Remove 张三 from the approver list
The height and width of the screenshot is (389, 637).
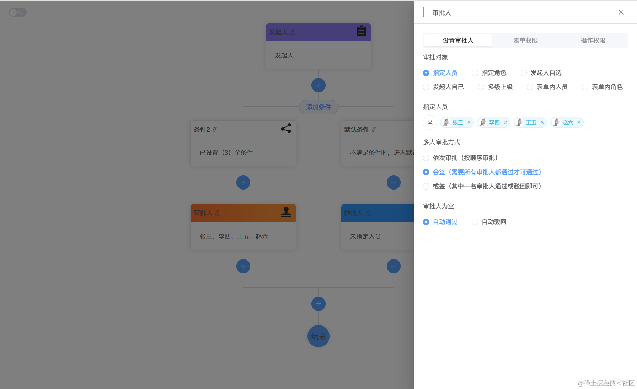pyautogui.click(x=469, y=122)
